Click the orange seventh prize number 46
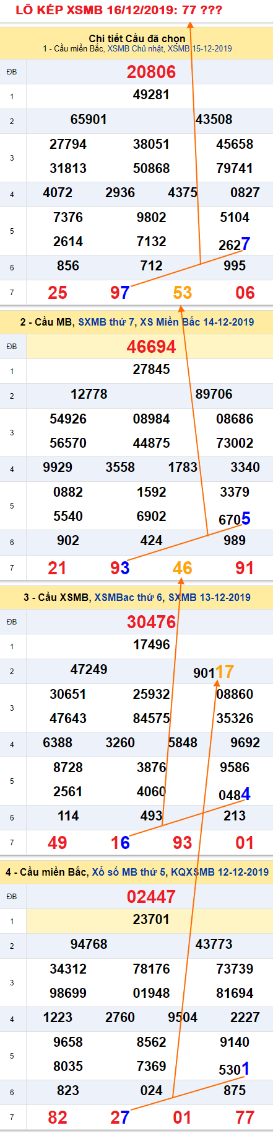This screenshot has width=273, height=1133. pos(183,567)
